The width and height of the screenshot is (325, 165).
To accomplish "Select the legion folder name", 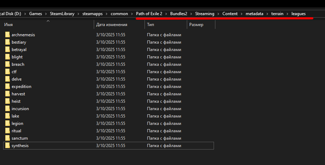I will (x=17, y=123).
